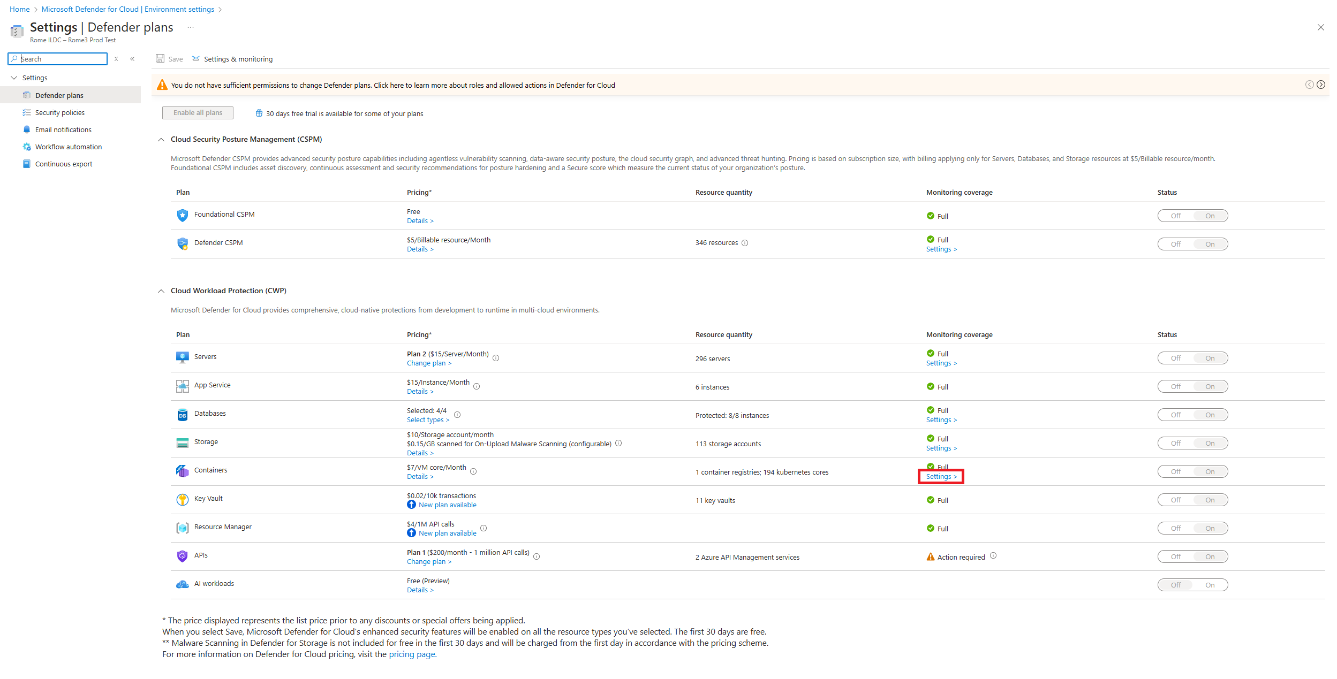Open Settings & monitoring in toolbar
Image resolution: width=1337 pixels, height=679 pixels.
click(232, 59)
